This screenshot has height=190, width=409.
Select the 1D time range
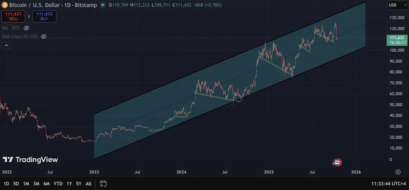pos(6,184)
